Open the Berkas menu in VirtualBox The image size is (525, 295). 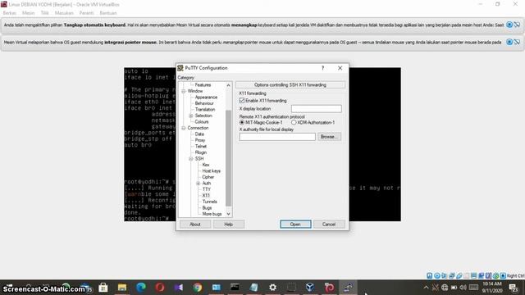(9, 13)
